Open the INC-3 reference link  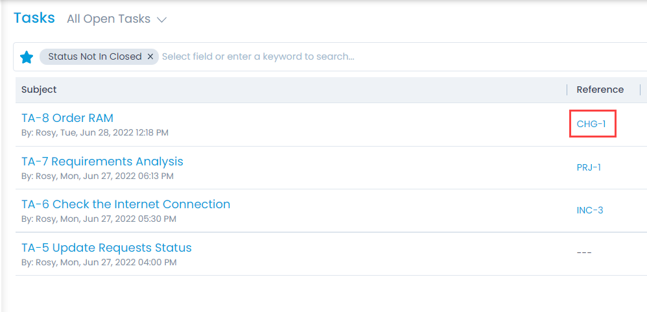(x=590, y=210)
